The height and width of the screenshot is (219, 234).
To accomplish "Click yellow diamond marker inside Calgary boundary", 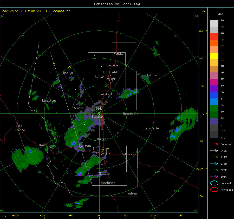I will pyautogui.click(x=103, y=150).
